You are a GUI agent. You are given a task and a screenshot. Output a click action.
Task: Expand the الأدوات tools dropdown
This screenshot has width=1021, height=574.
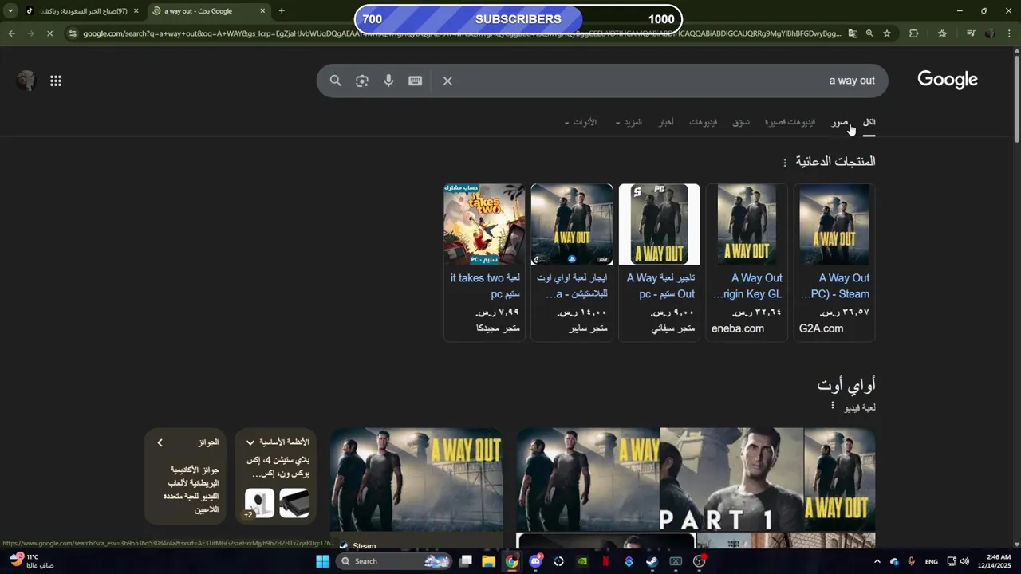[580, 122]
